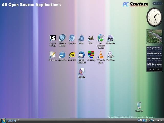The width and height of the screenshot is (164, 123).
Task: Launch the Notepad++ shortcut icon
Action: pos(53,56)
